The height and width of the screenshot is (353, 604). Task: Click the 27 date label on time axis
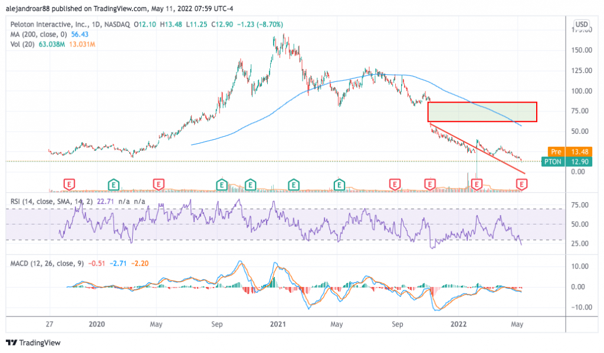tap(50, 324)
